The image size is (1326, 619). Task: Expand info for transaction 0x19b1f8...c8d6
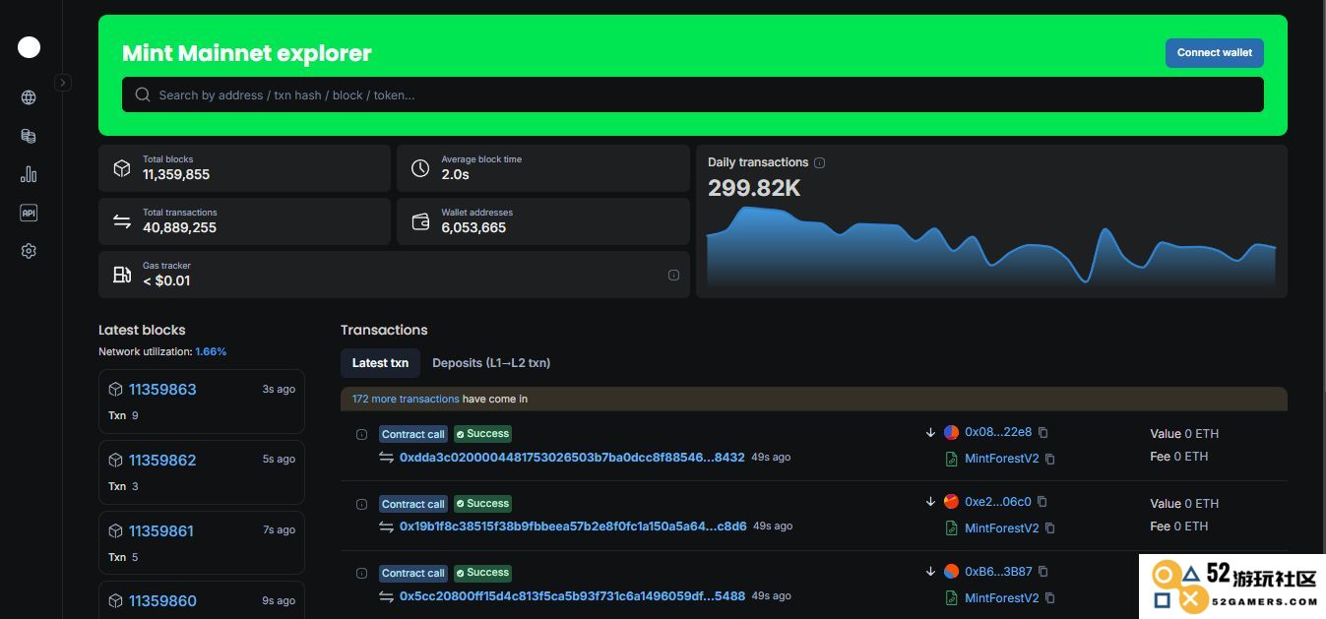tap(361, 504)
